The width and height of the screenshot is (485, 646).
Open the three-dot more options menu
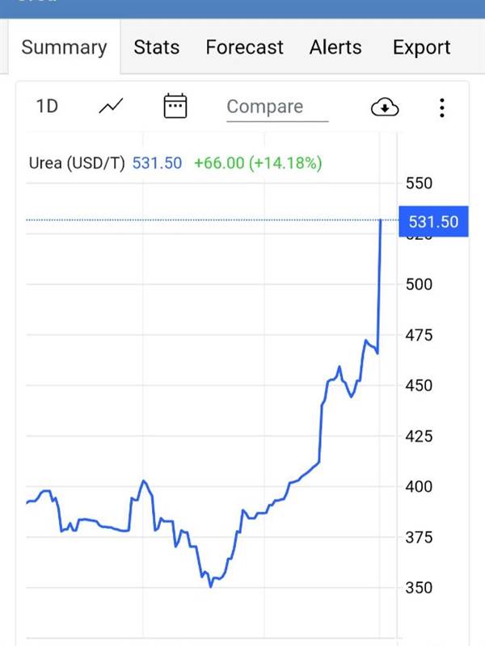[441, 107]
